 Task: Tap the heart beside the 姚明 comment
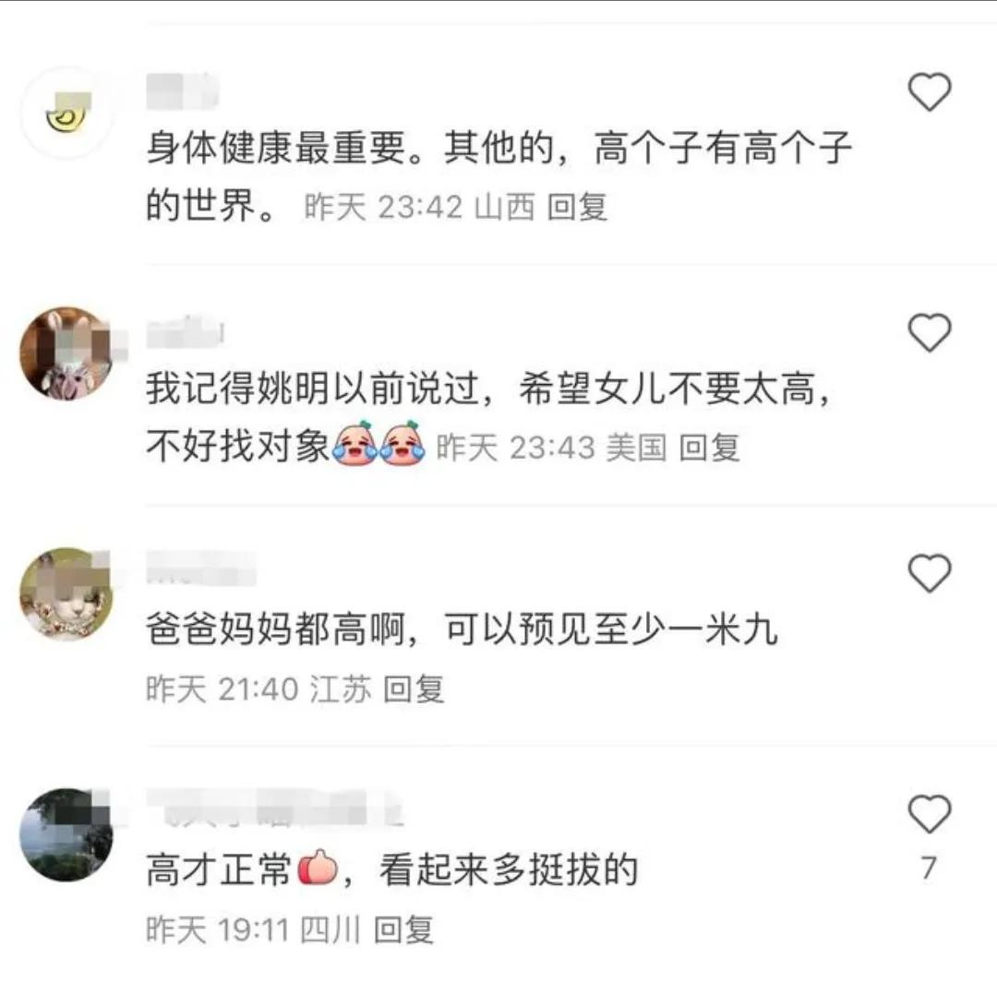tap(929, 332)
